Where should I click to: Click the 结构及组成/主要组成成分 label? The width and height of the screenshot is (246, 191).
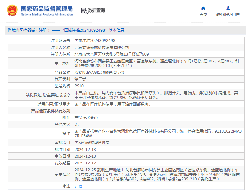click(x=48, y=95)
